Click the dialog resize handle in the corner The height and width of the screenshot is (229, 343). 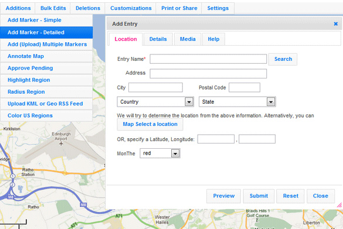coord(339,205)
